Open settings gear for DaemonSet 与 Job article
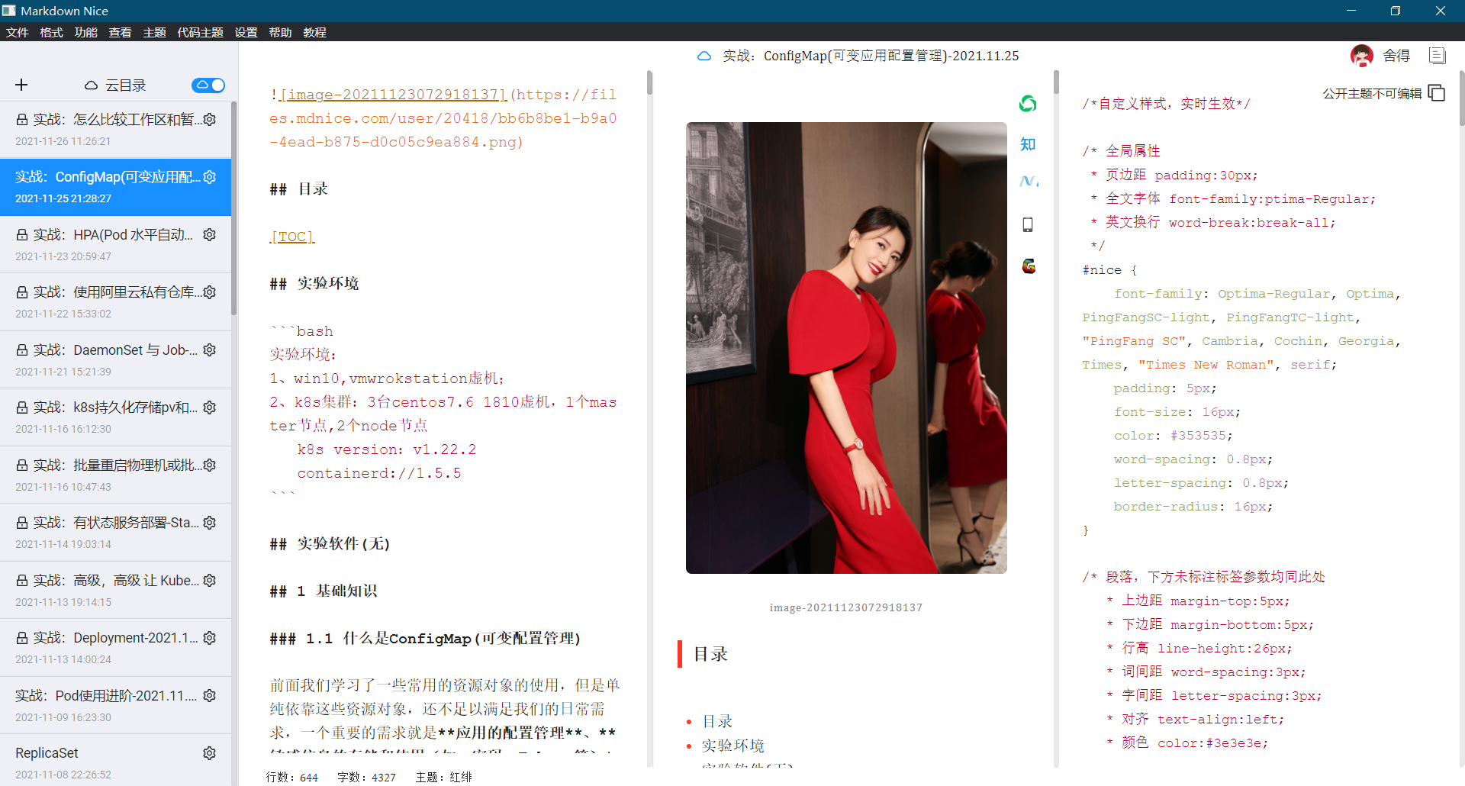 click(210, 350)
